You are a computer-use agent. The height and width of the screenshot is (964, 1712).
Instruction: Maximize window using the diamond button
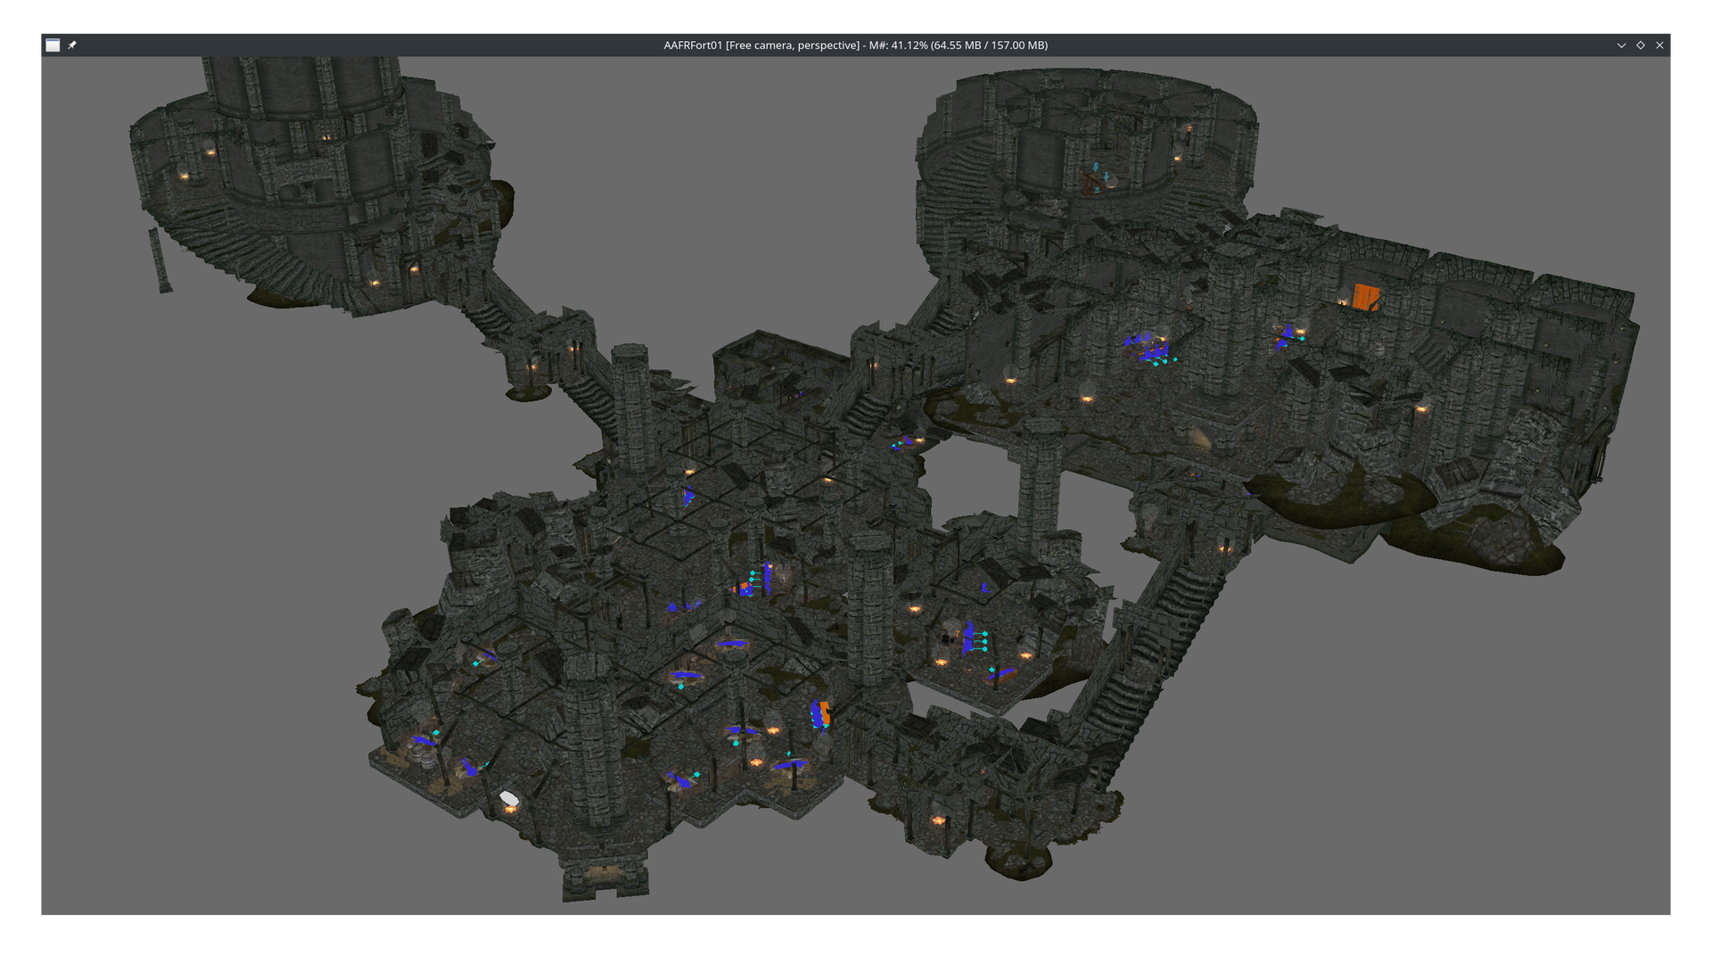[1641, 45]
